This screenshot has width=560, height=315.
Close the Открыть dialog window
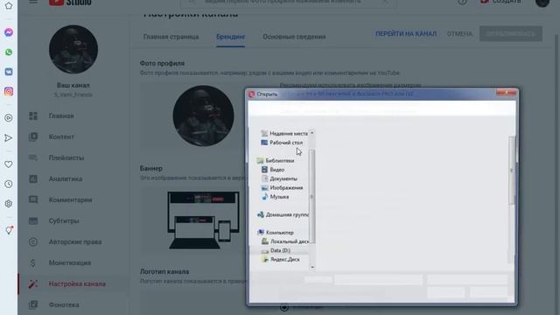pyautogui.click(x=507, y=94)
